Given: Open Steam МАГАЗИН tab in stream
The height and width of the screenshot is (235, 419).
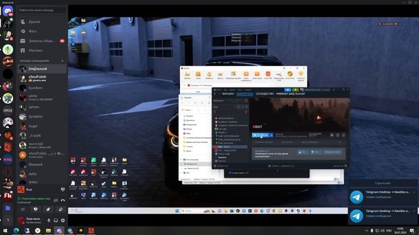Looking at the screenshot, I should click(x=228, y=94).
